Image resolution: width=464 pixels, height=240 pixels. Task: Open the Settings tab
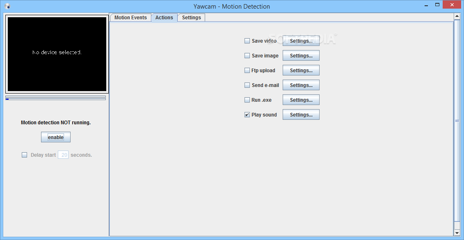pos(192,18)
